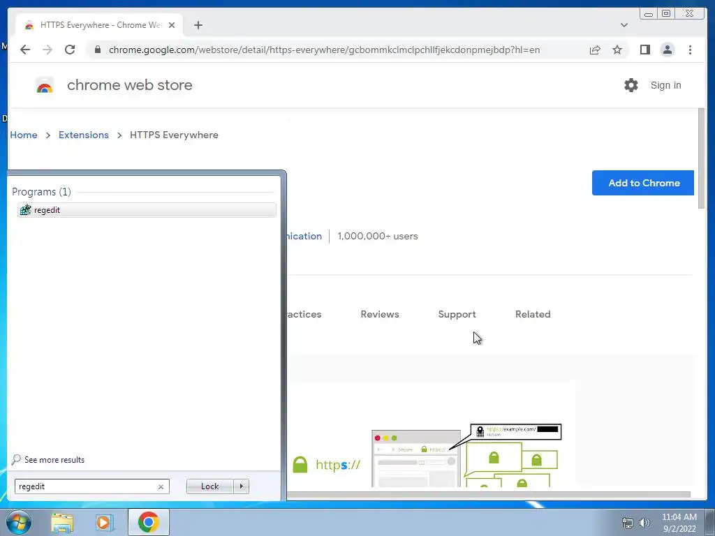
Task: Select the HTTPS Everywhere browser tab
Action: click(99, 25)
